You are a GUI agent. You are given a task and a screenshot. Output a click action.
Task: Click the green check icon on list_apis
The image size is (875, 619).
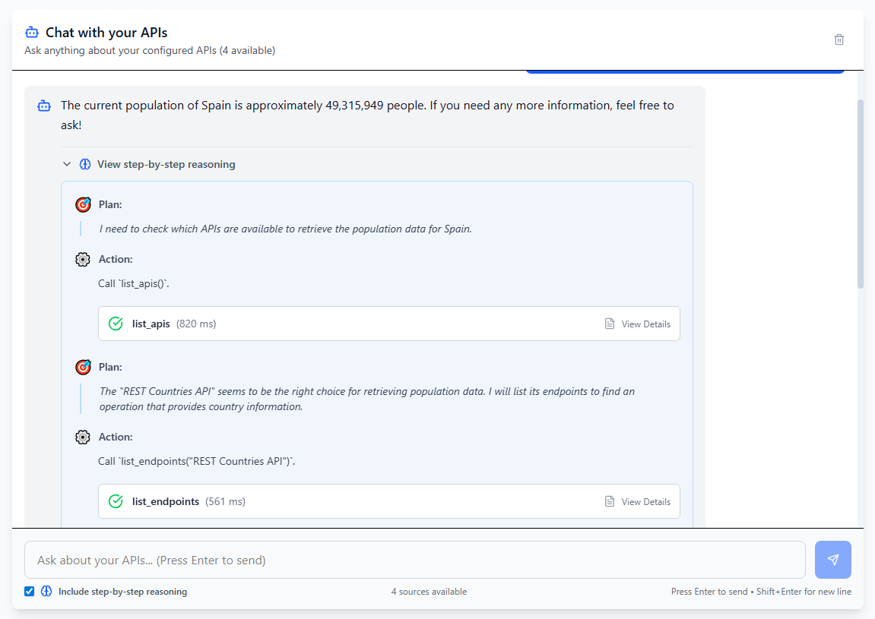(x=116, y=324)
